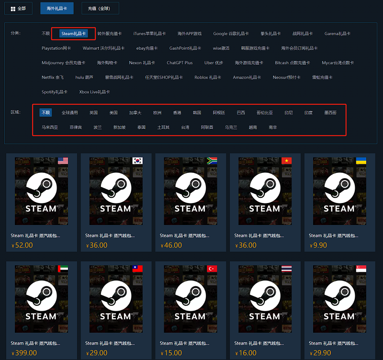Select the ChatGPT Plus category
The height and width of the screenshot is (360, 383).
coord(180,63)
